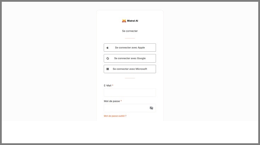The width and height of the screenshot is (260, 145).
Task: Toggle password visibility eye icon
Action: [x=151, y=108]
